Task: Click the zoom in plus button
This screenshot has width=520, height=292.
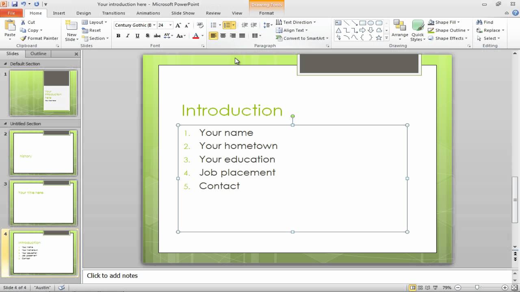Action: point(505,288)
